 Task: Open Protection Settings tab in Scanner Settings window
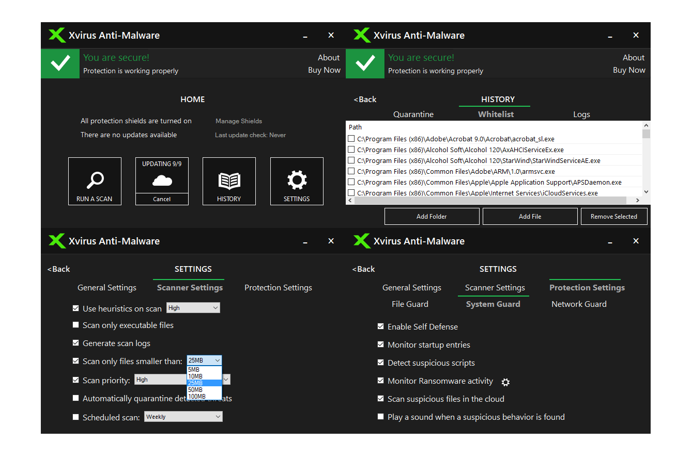pyautogui.click(x=278, y=288)
